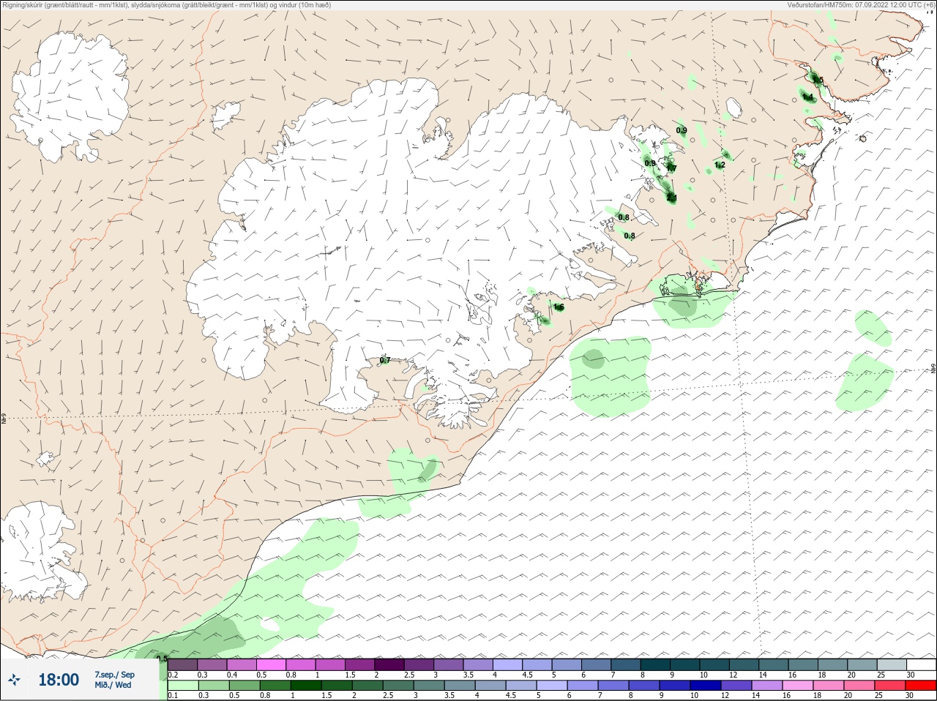Click the 1.7 precipitation value on the map

click(671, 168)
